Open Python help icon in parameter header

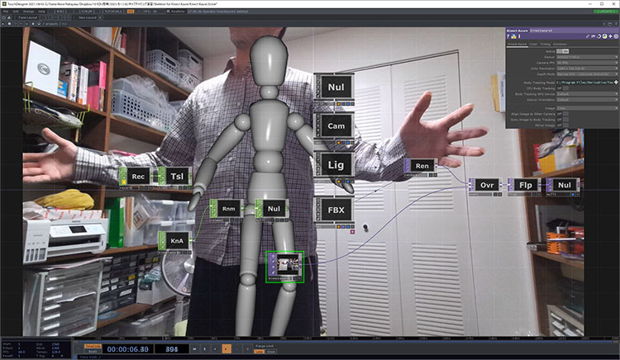coord(513,36)
